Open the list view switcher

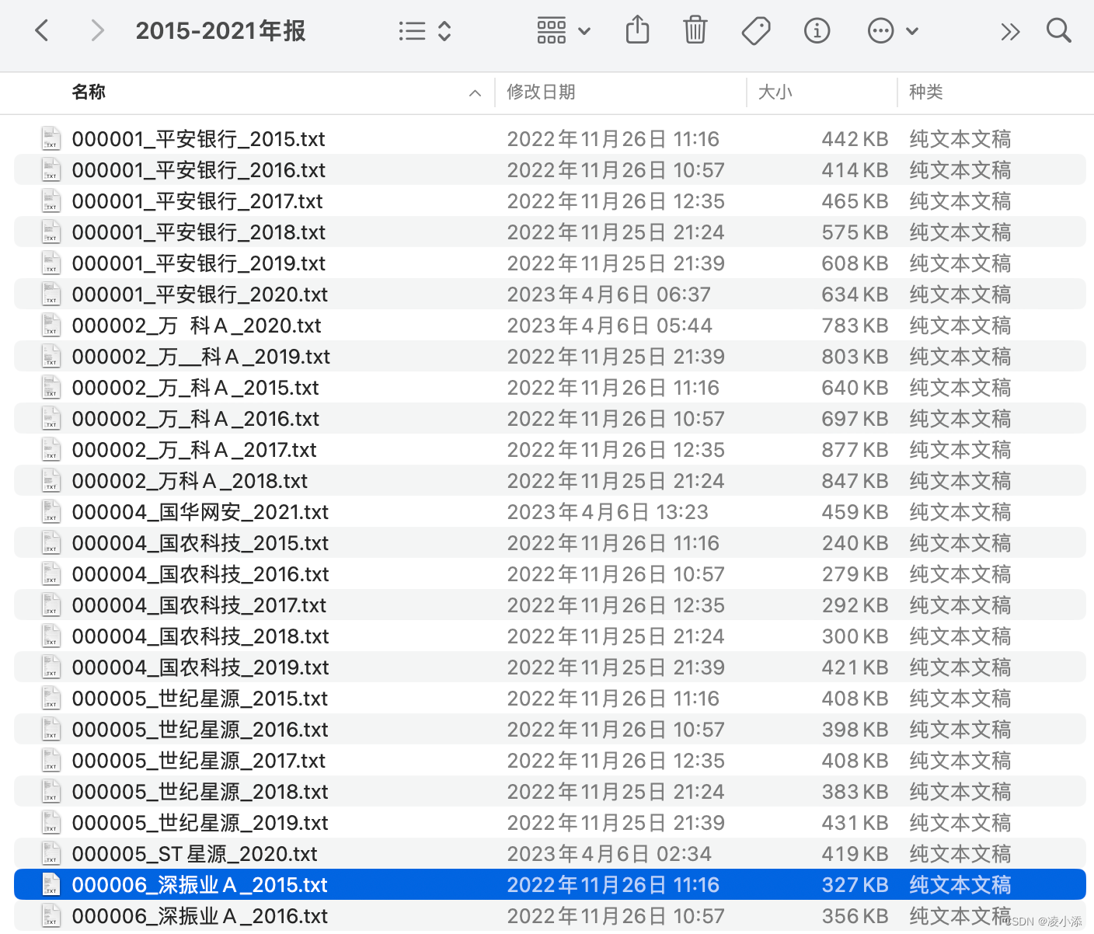click(x=425, y=31)
